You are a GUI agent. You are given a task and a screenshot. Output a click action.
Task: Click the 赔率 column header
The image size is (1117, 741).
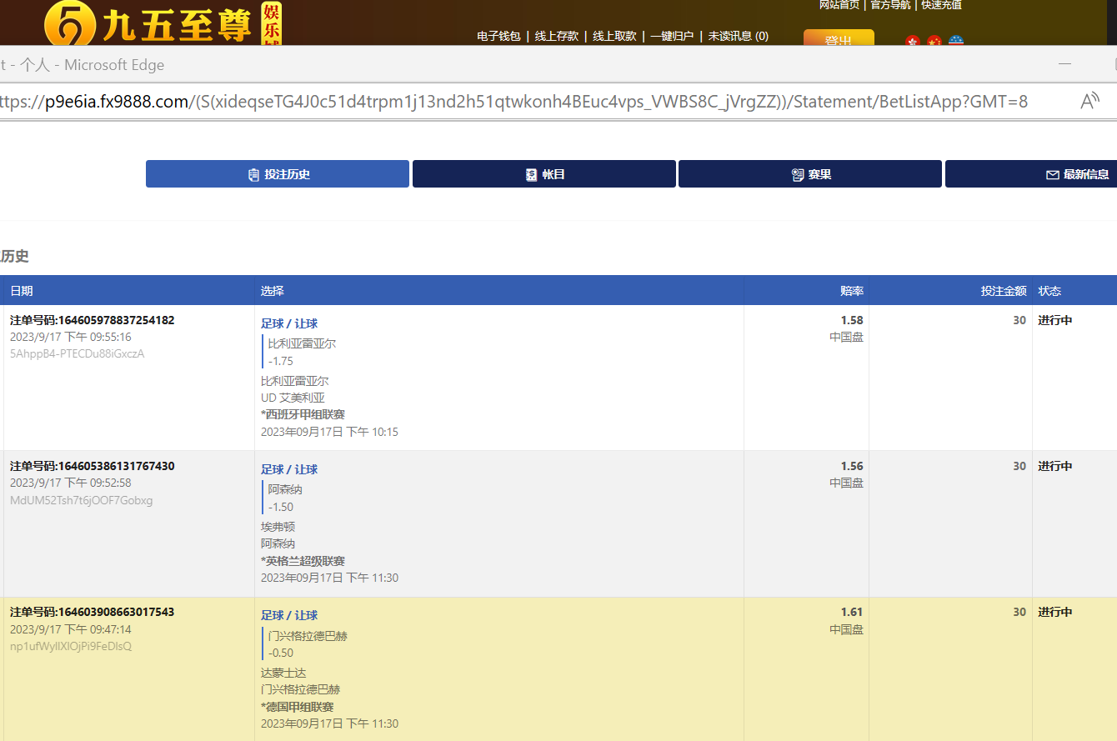point(852,291)
